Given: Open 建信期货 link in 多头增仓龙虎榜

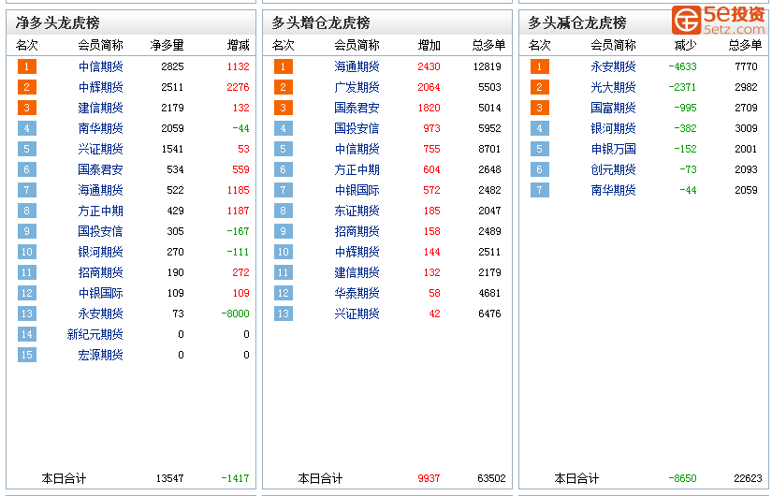Looking at the screenshot, I should coord(357,272).
